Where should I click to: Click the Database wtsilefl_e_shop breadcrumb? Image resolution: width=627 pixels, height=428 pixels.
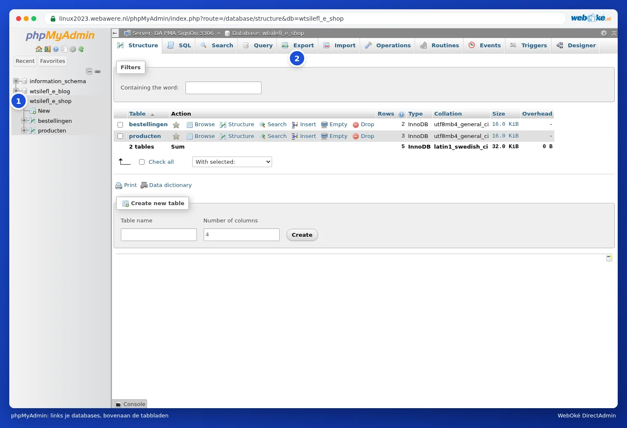[264, 33]
